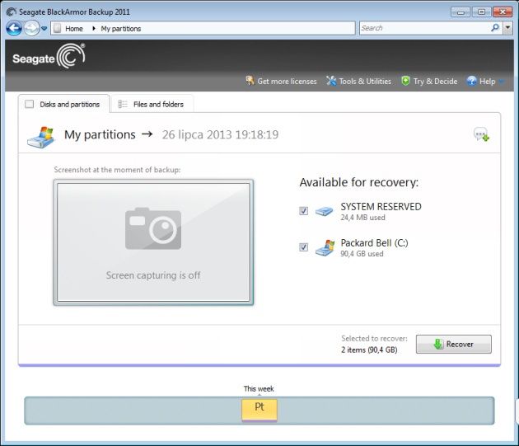This screenshot has height=446, width=519.
Task: Click the My partitions heading
Action: pos(100,134)
